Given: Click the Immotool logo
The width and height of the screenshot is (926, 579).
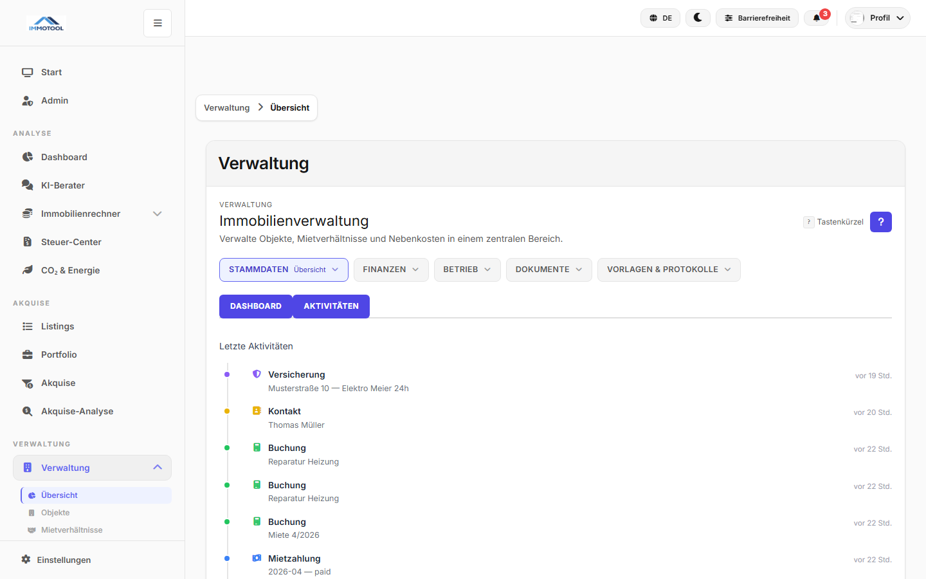Looking at the screenshot, I should tap(46, 24).
